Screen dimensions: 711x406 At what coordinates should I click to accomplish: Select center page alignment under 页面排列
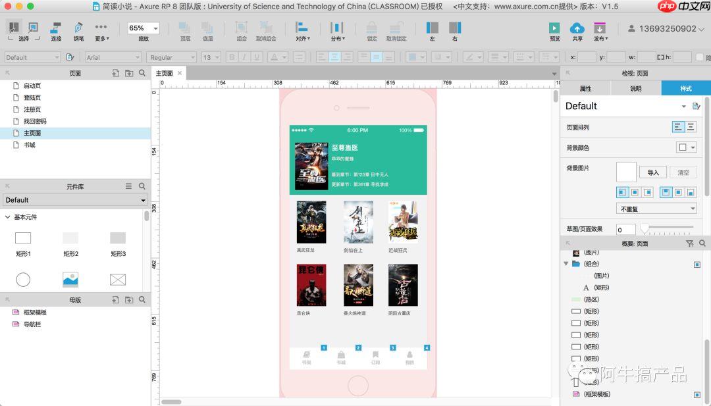tap(691, 127)
